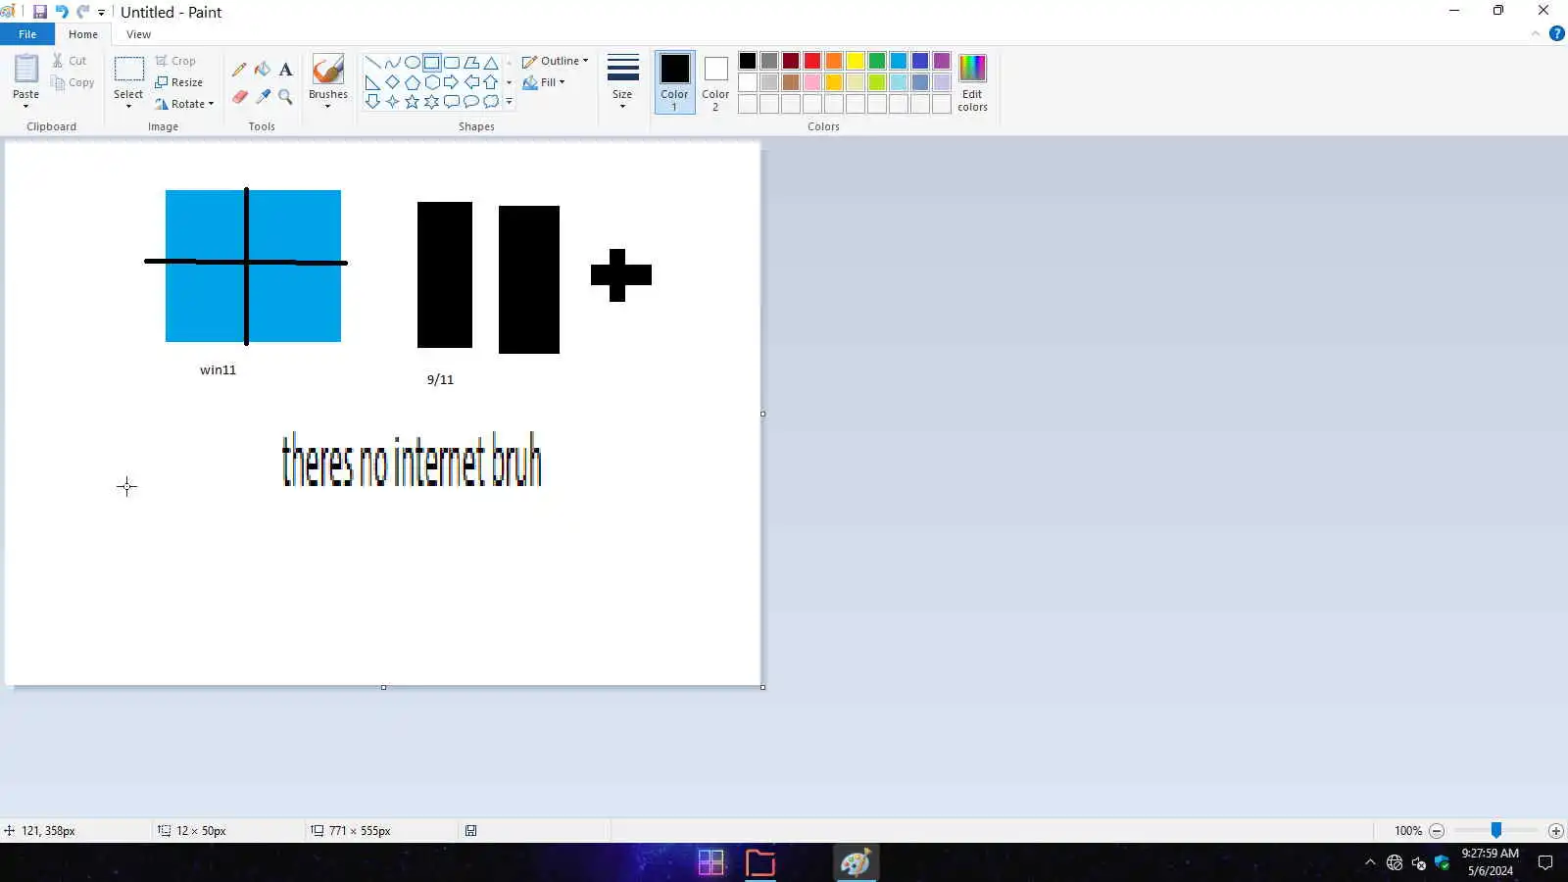Screen dimensions: 1568x882
Task: Choose the Five-point star shape
Action: 412,101
